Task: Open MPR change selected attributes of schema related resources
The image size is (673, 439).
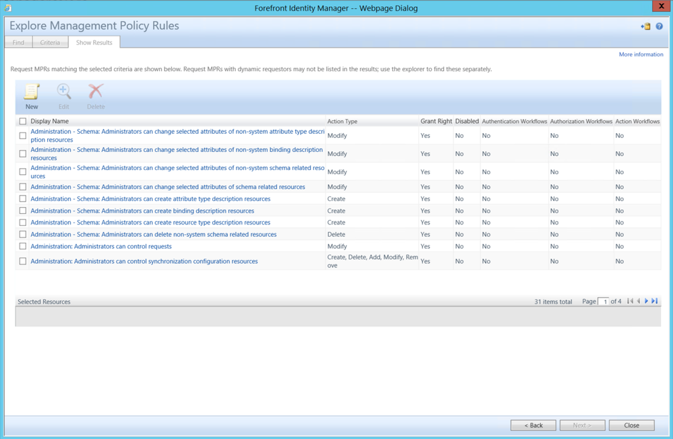Action: (x=168, y=187)
